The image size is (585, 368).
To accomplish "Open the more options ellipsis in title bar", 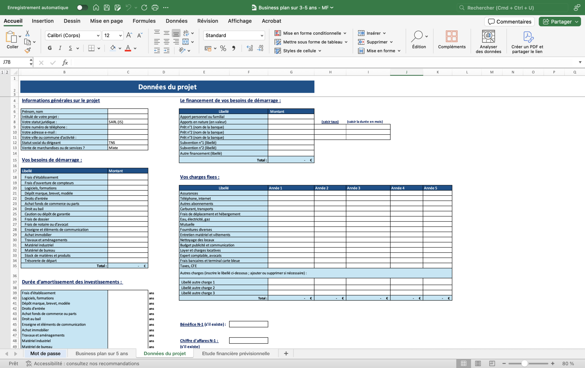I will click(166, 8).
